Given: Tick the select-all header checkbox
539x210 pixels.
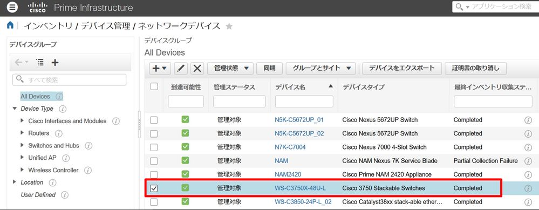Looking at the screenshot, I should (x=154, y=86).
